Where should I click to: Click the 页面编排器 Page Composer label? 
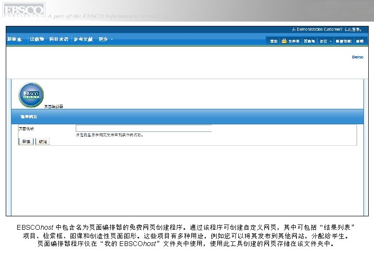click(x=54, y=106)
